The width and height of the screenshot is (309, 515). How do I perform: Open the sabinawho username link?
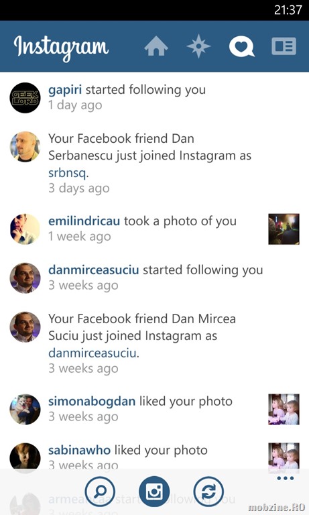coord(79,451)
